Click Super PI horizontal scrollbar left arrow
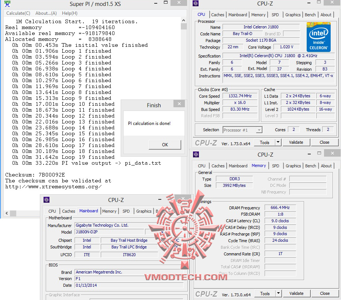Viewport: 341px width, 300px height. [x=7, y=213]
